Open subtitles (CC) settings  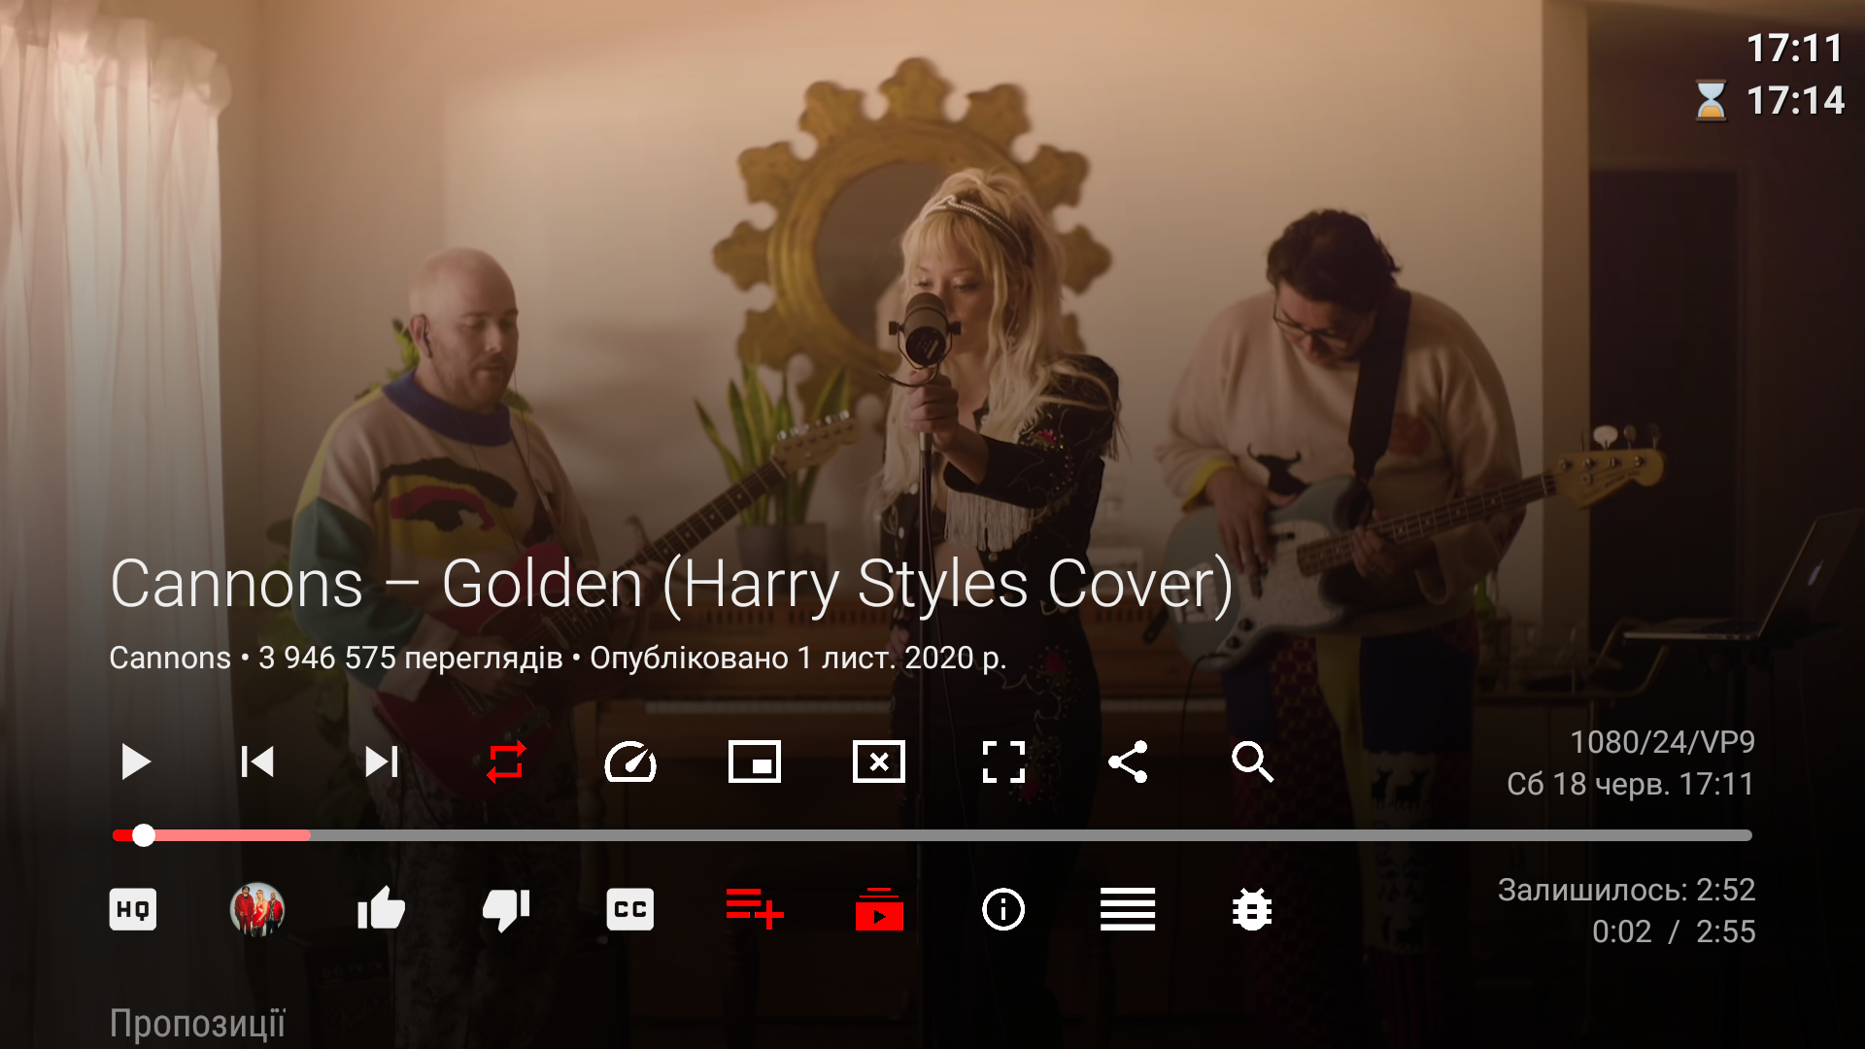tap(629, 910)
